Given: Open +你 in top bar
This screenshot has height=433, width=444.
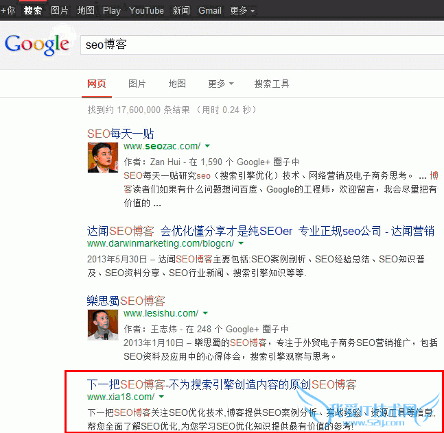Looking at the screenshot, I should (x=8, y=10).
